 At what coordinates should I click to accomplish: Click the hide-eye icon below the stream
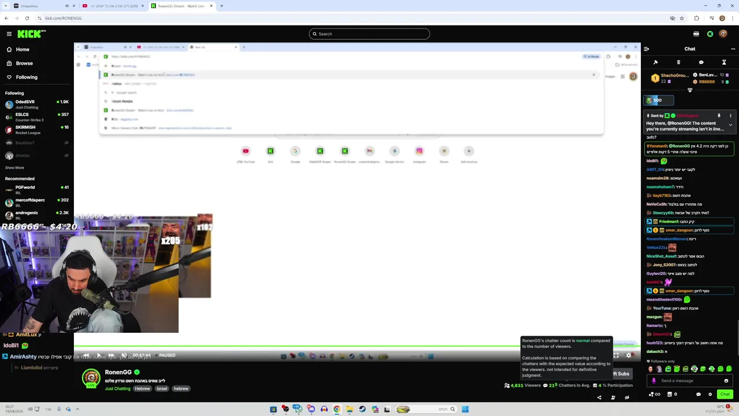pyautogui.click(x=627, y=398)
